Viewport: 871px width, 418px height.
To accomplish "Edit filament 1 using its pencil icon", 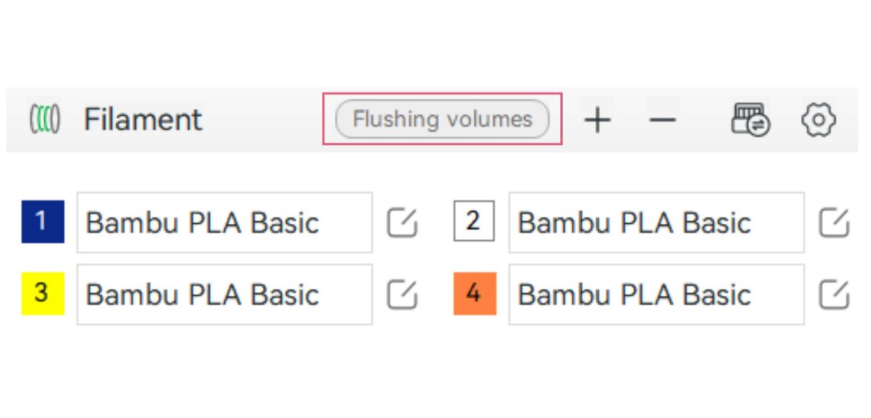I will 401,223.
